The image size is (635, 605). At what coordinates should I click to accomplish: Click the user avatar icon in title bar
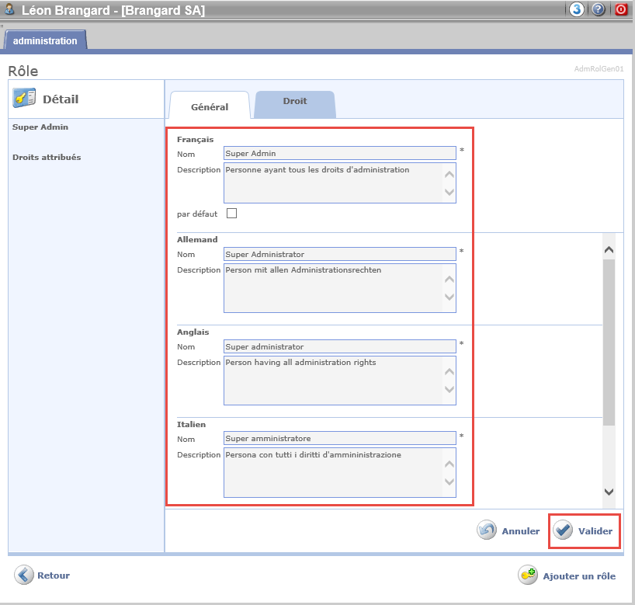[x=10, y=10]
